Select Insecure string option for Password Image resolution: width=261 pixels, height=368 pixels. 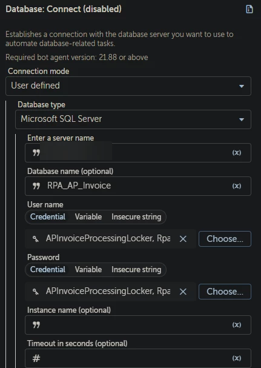[x=136, y=269]
